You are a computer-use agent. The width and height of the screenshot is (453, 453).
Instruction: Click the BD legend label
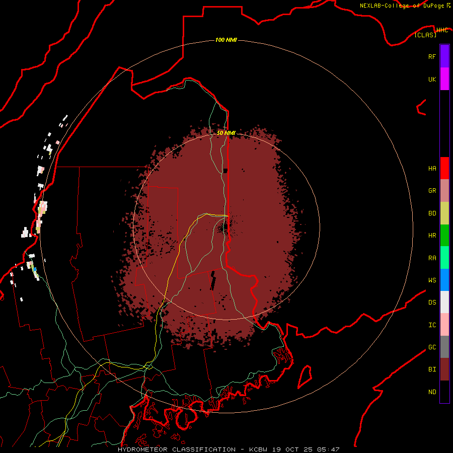pyautogui.click(x=432, y=213)
